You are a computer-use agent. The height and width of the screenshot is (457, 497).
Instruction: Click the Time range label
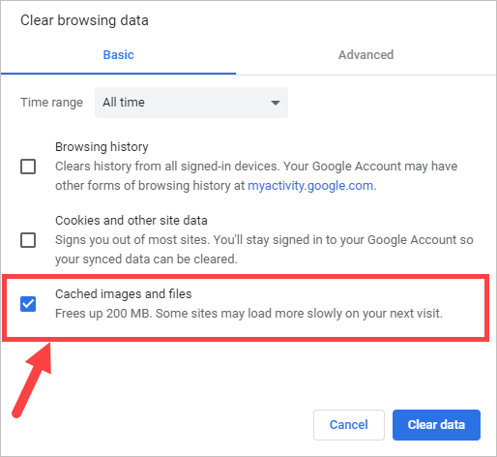[51, 103]
